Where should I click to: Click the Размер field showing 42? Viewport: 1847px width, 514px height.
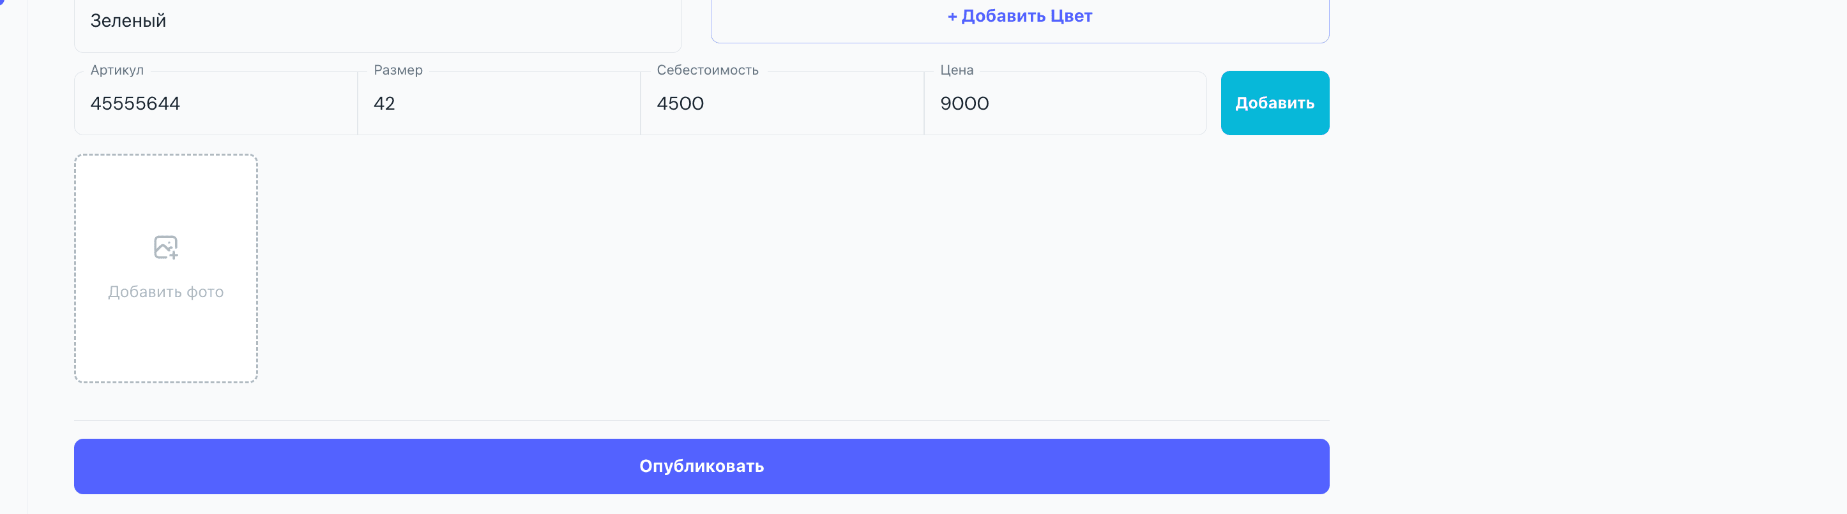498,103
